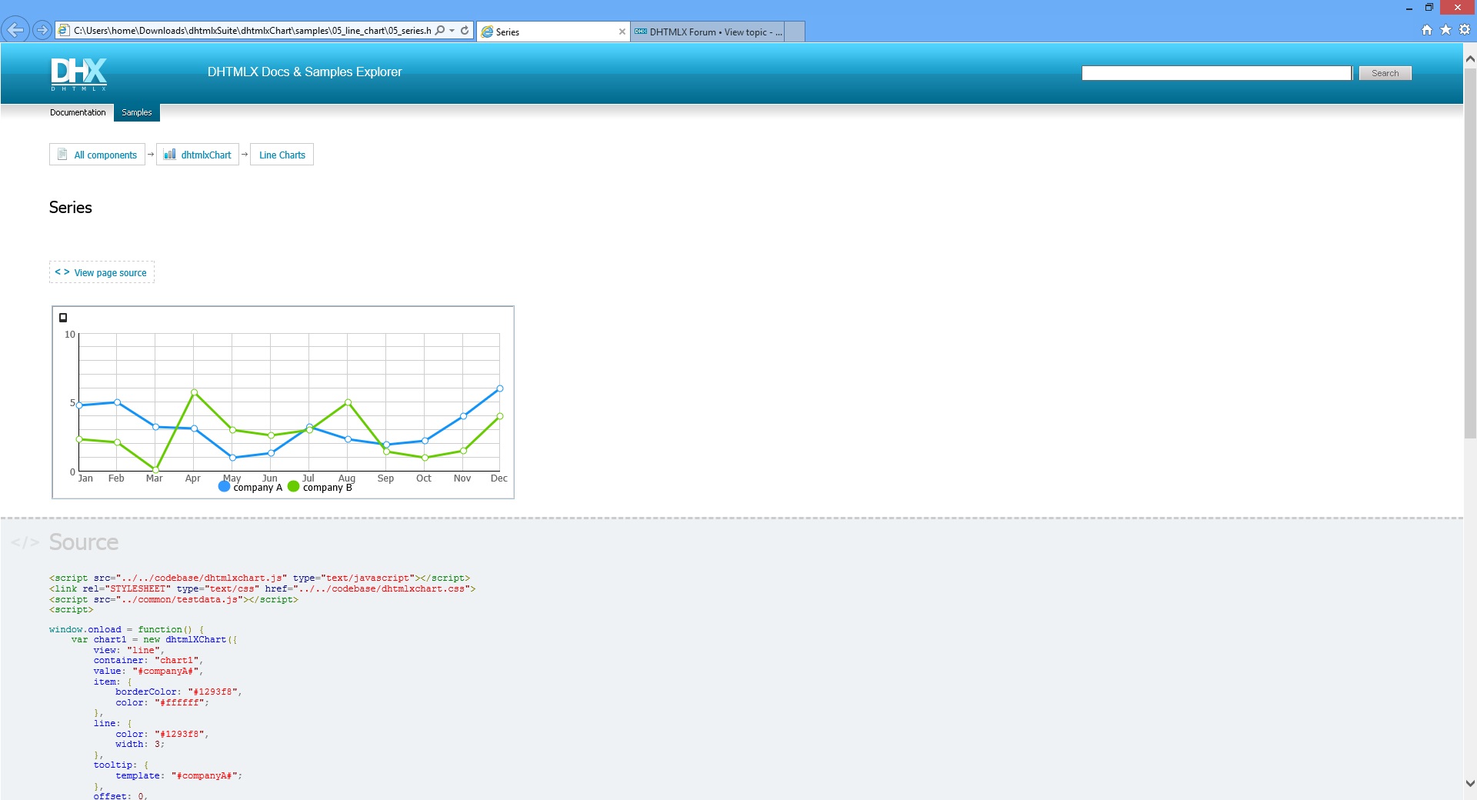Click company A legend label
Viewport: 1477px width, 800px height.
tap(258, 488)
